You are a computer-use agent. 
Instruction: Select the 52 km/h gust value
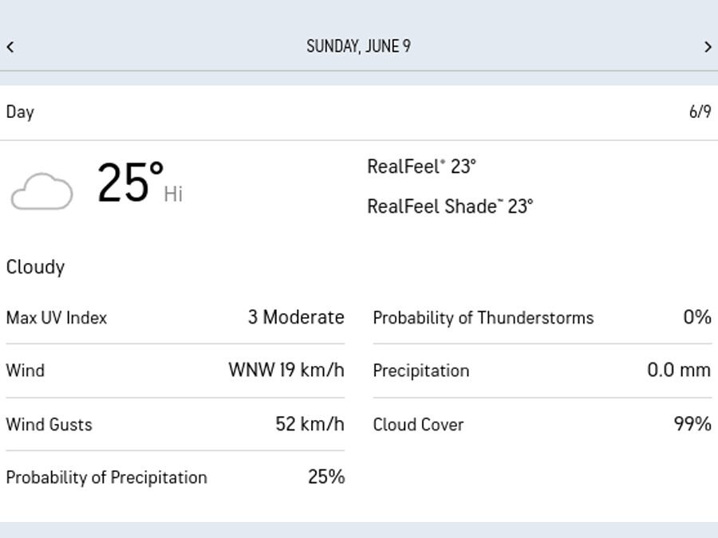click(x=310, y=424)
